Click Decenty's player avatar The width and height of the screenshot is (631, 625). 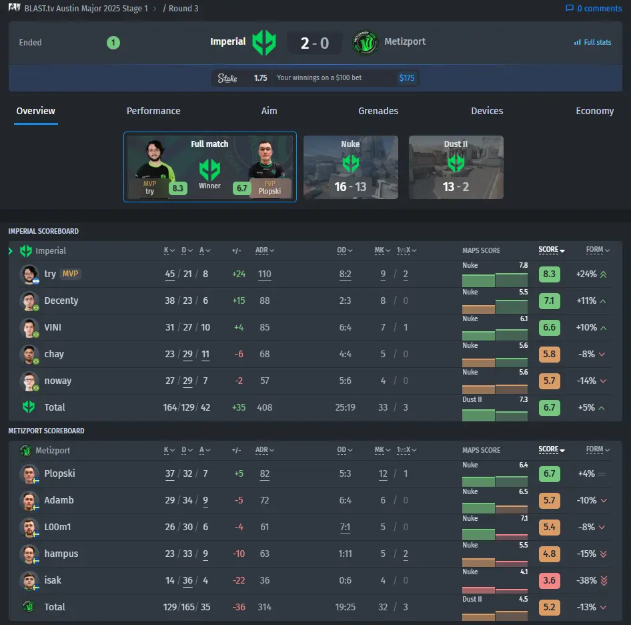click(x=29, y=301)
